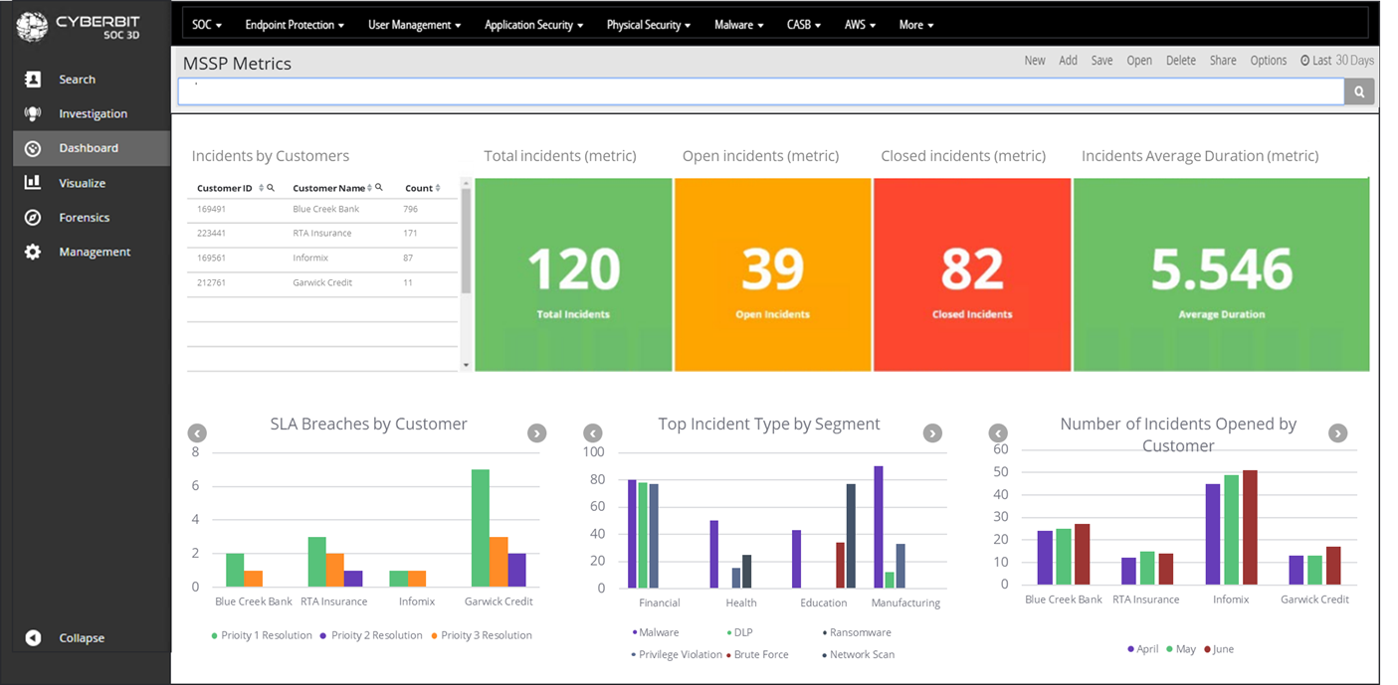
Task: Click Open in the dashboard toolbar
Action: tap(1139, 61)
